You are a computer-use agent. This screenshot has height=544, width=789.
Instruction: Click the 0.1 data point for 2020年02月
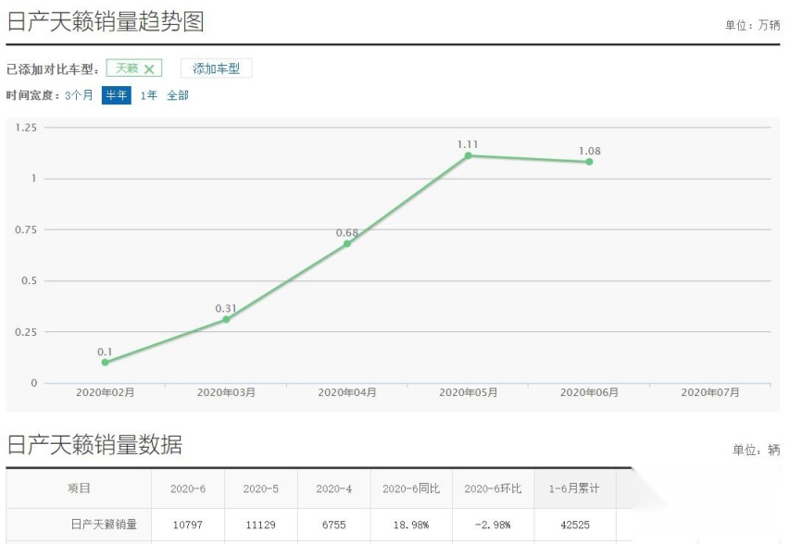point(106,362)
